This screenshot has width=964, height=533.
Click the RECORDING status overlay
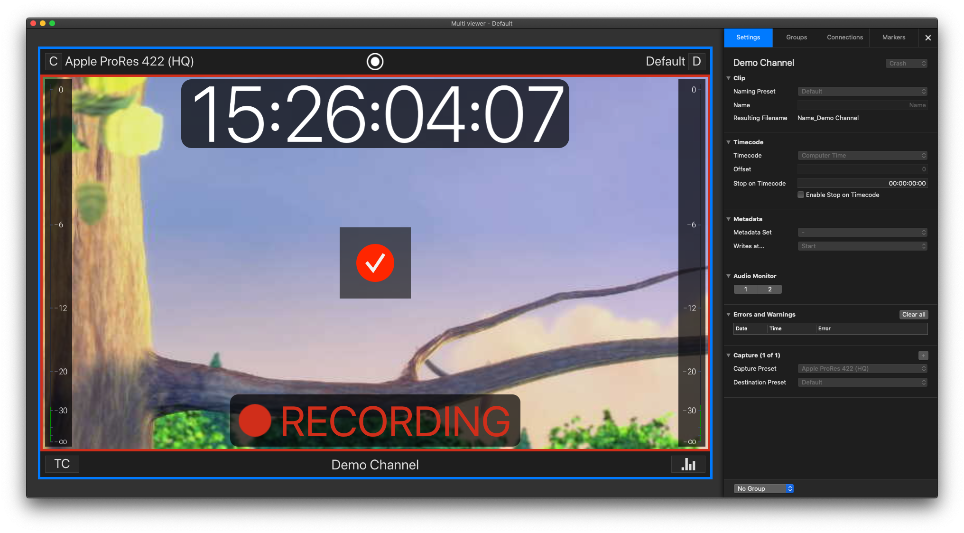point(375,421)
